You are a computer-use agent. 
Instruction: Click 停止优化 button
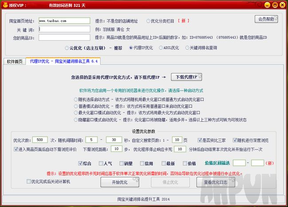tap(170, 182)
